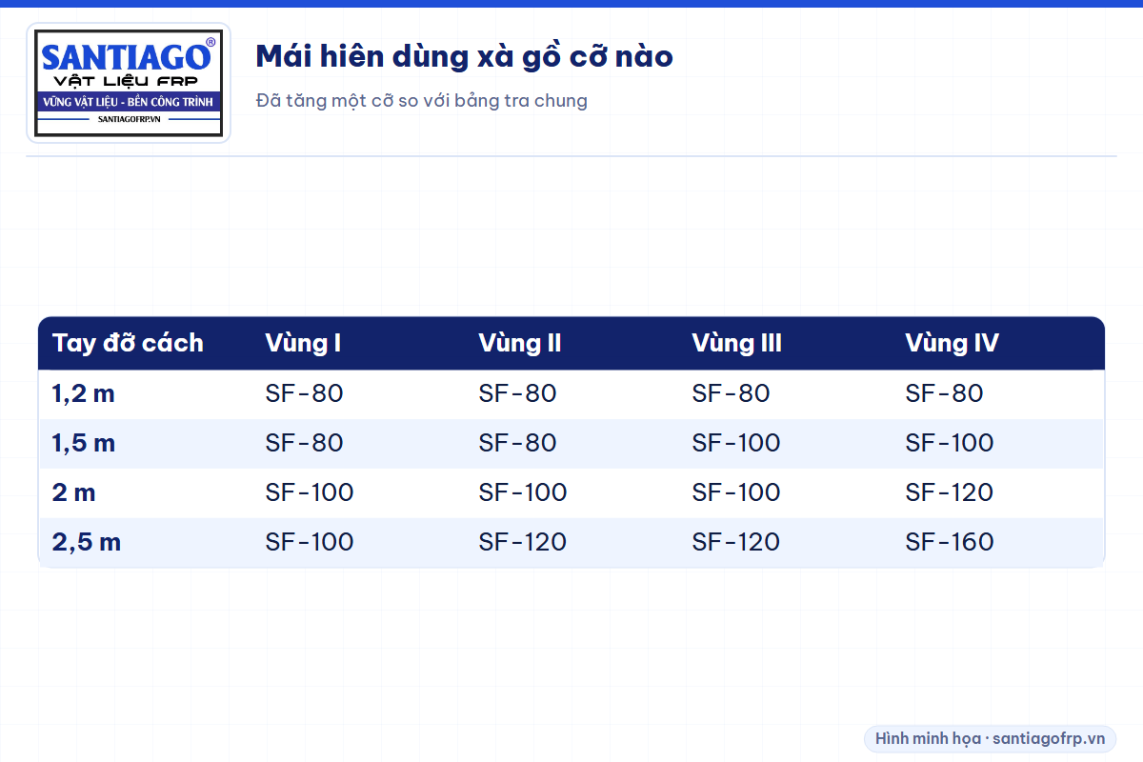Screen dimensions: 1143x762
Task: Click the 'Vùng IV' column header
Action: 952,343
